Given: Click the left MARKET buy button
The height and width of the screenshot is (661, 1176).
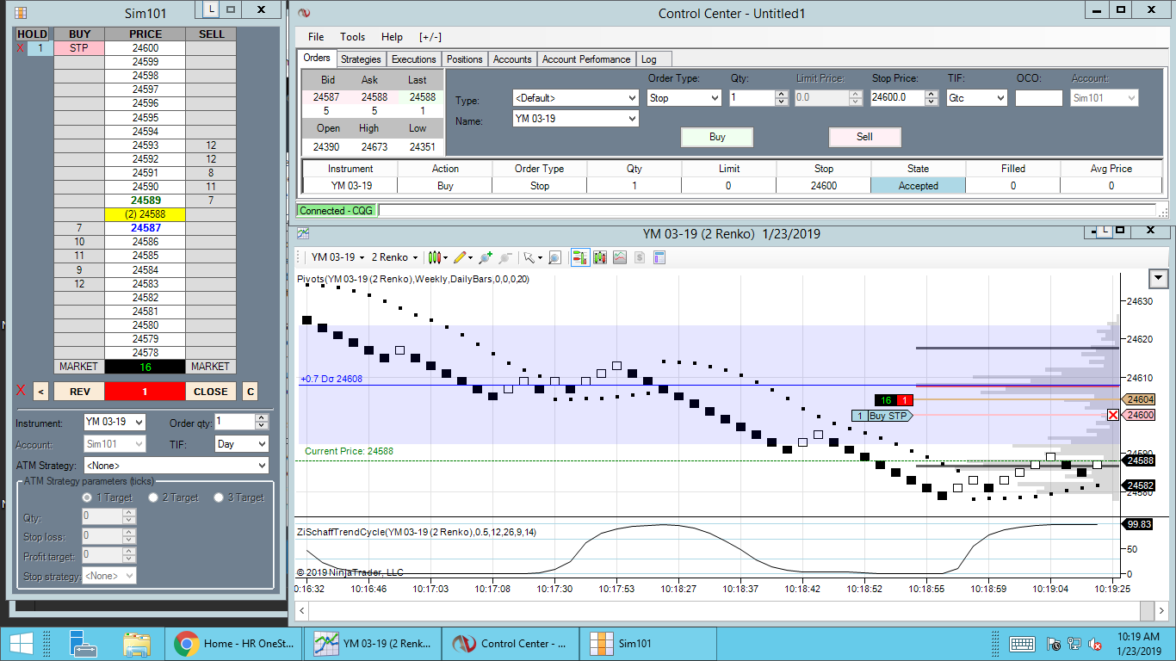Looking at the screenshot, I should click(78, 367).
